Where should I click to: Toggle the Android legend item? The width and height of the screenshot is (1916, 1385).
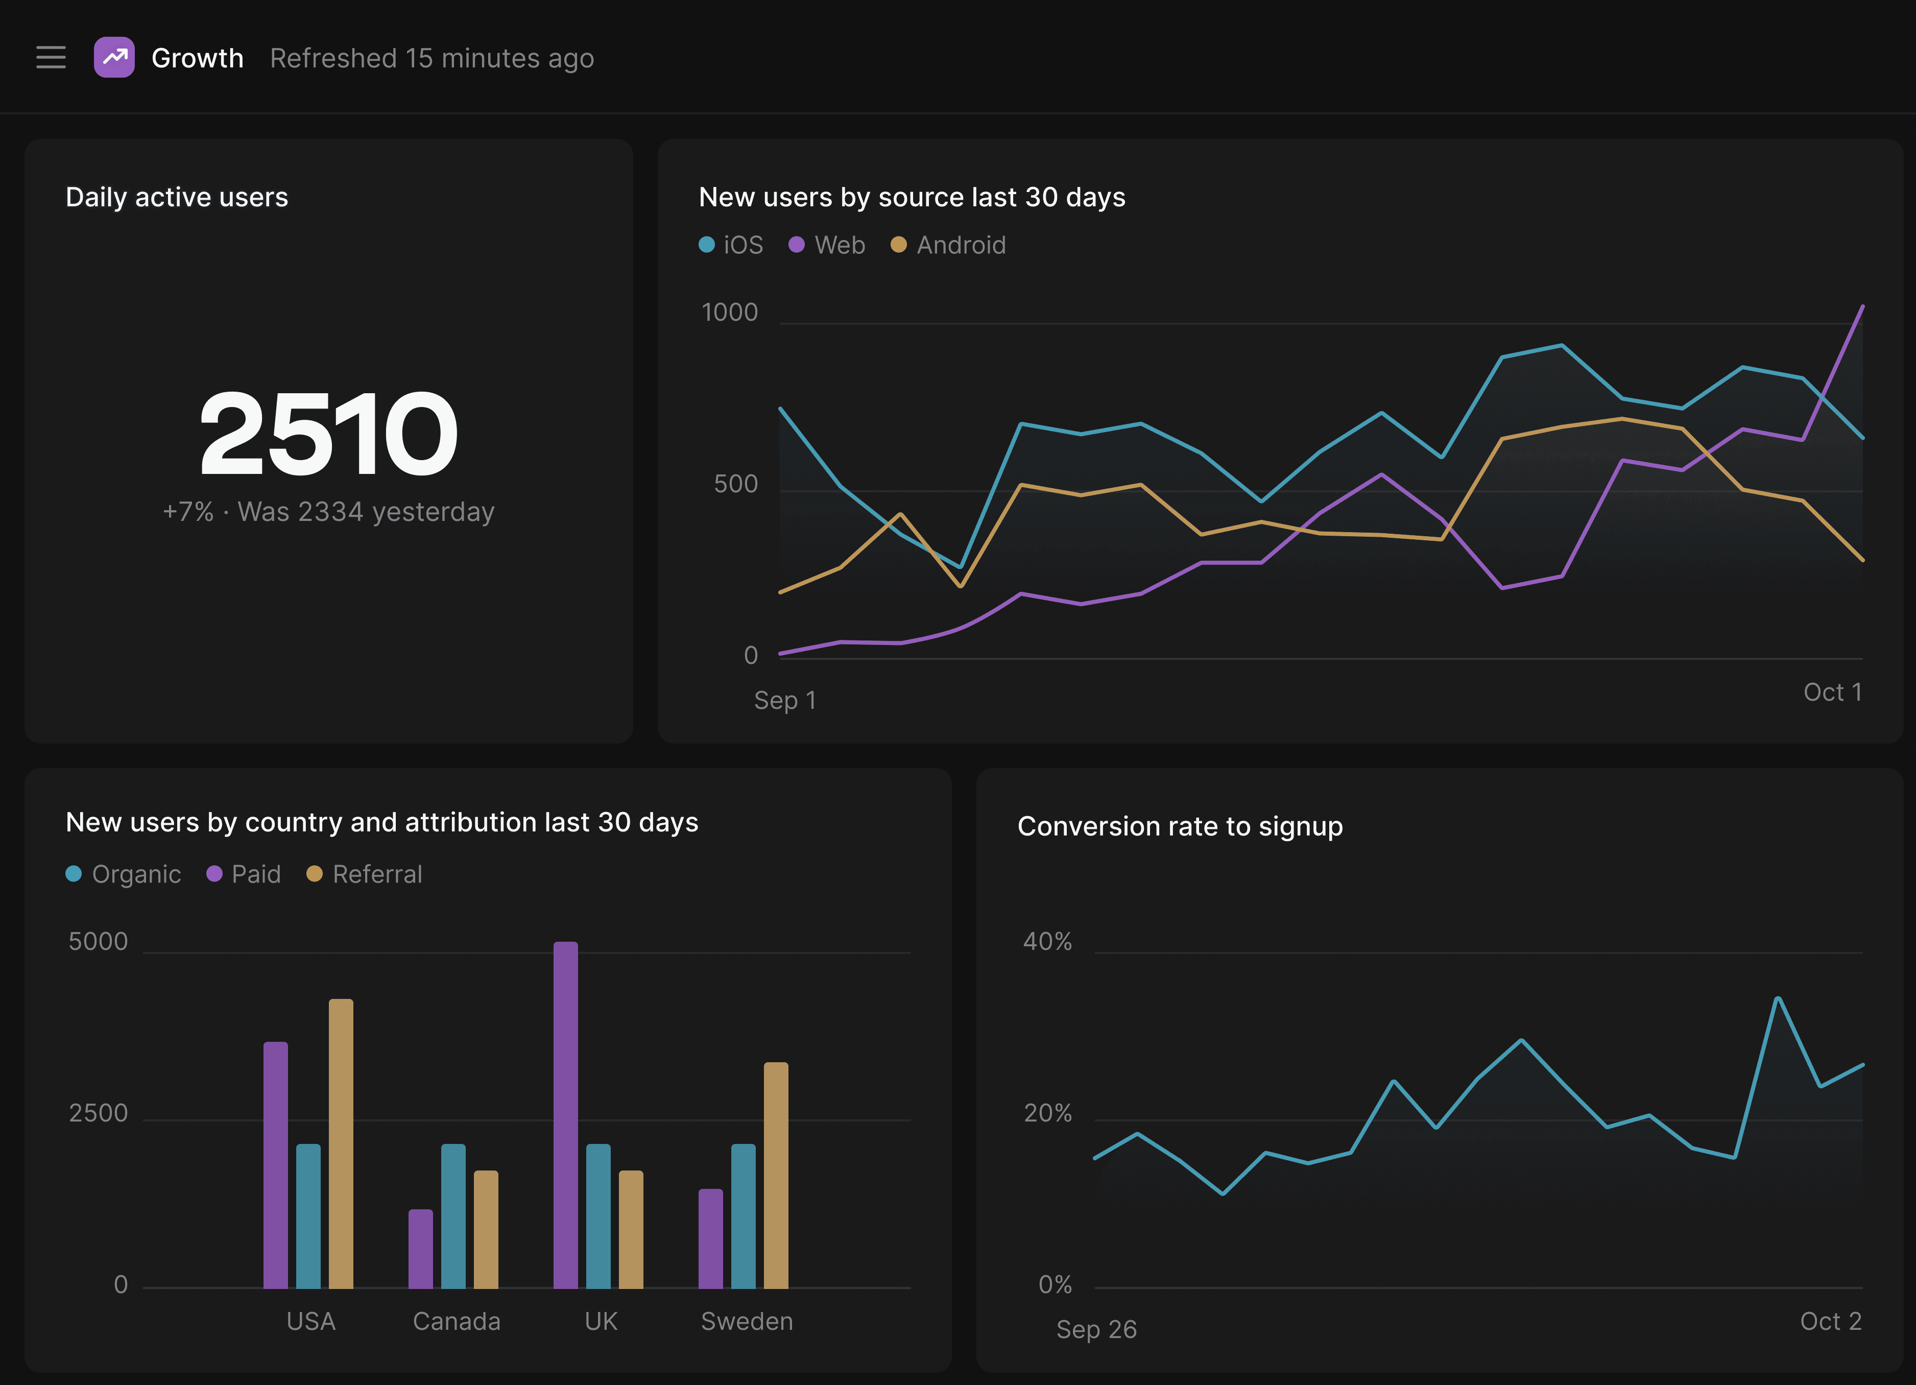point(948,245)
